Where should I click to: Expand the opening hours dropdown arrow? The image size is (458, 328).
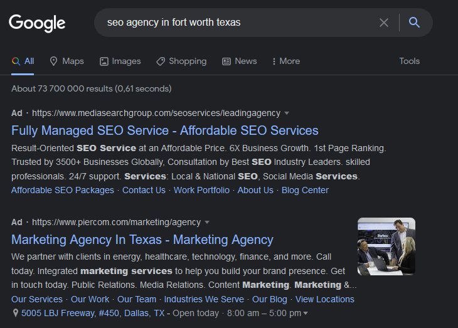pyautogui.click(x=306, y=313)
